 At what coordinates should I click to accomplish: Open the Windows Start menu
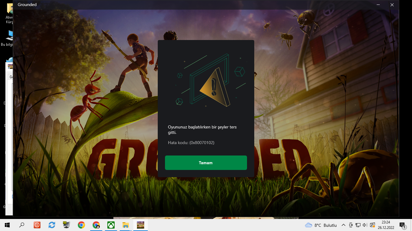pyautogui.click(x=7, y=225)
